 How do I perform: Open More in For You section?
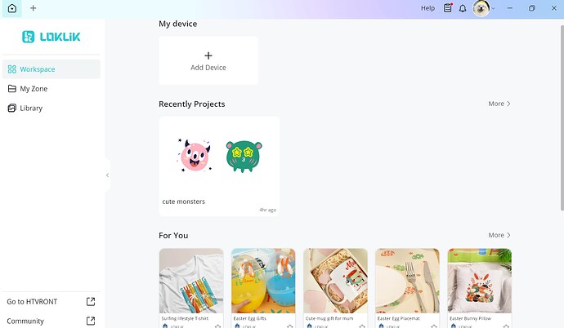coord(499,235)
